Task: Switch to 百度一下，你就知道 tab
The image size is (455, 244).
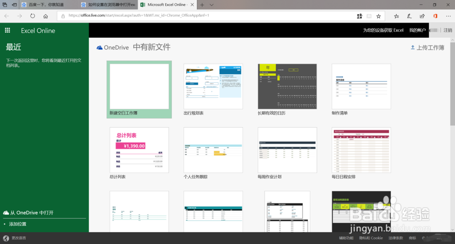Action: pyautogui.click(x=49, y=5)
